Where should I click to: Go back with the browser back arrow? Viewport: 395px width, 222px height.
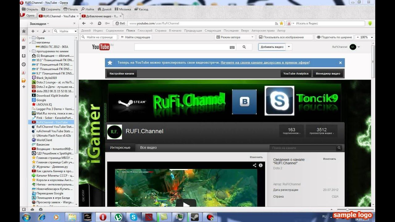[x=84, y=23]
